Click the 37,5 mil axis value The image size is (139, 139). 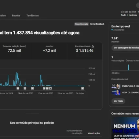pos(92,69)
